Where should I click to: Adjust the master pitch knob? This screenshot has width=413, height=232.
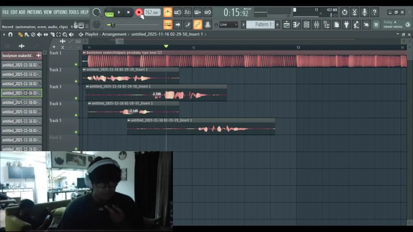(96, 24)
